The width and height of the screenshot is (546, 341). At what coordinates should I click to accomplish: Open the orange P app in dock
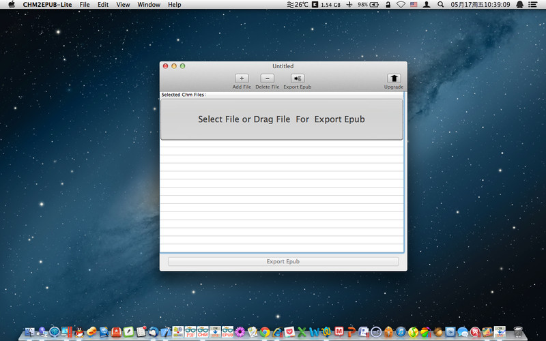click(x=351, y=332)
